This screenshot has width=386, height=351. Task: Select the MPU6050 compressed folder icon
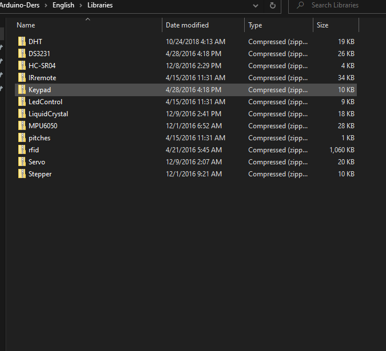click(x=22, y=126)
